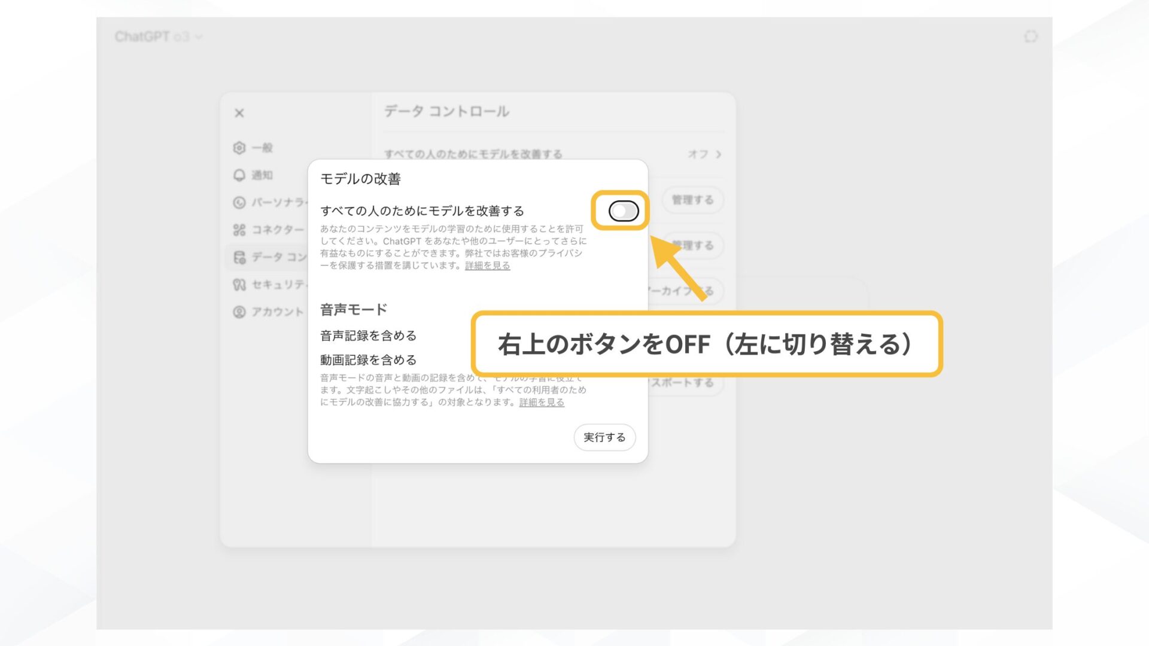Click the セキュリティ icon in the sidebar

pos(239,284)
